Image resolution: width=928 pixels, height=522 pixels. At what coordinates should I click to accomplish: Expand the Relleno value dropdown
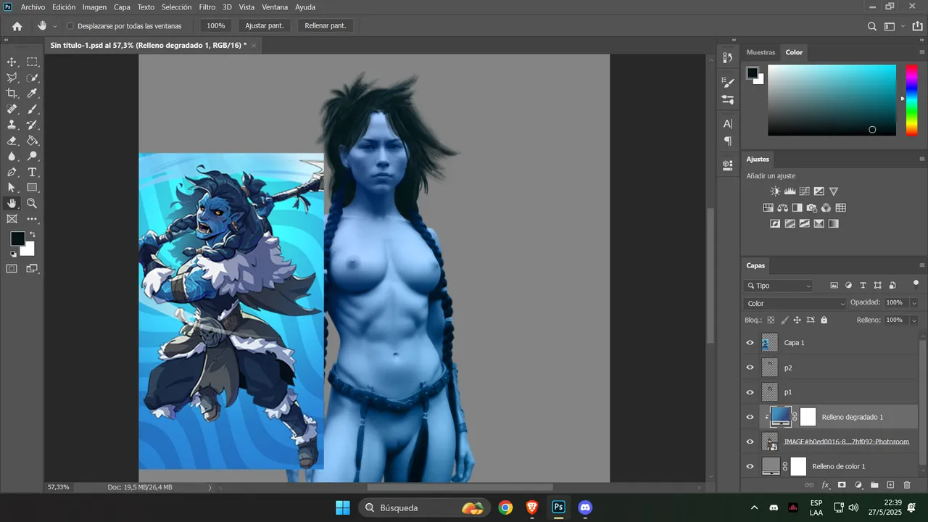(x=913, y=320)
